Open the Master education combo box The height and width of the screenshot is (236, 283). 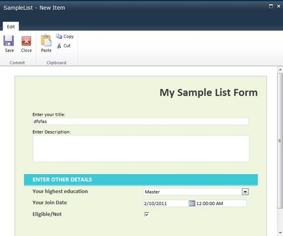coord(196,192)
